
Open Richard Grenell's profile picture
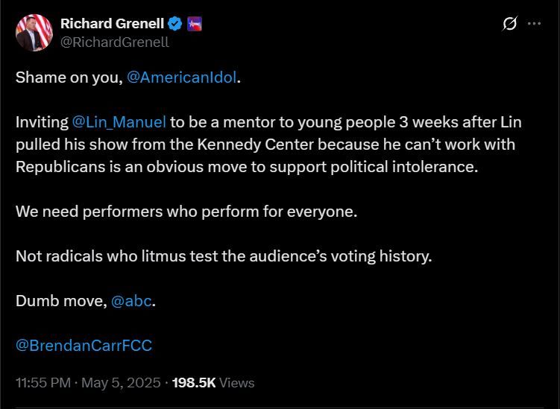(34, 33)
